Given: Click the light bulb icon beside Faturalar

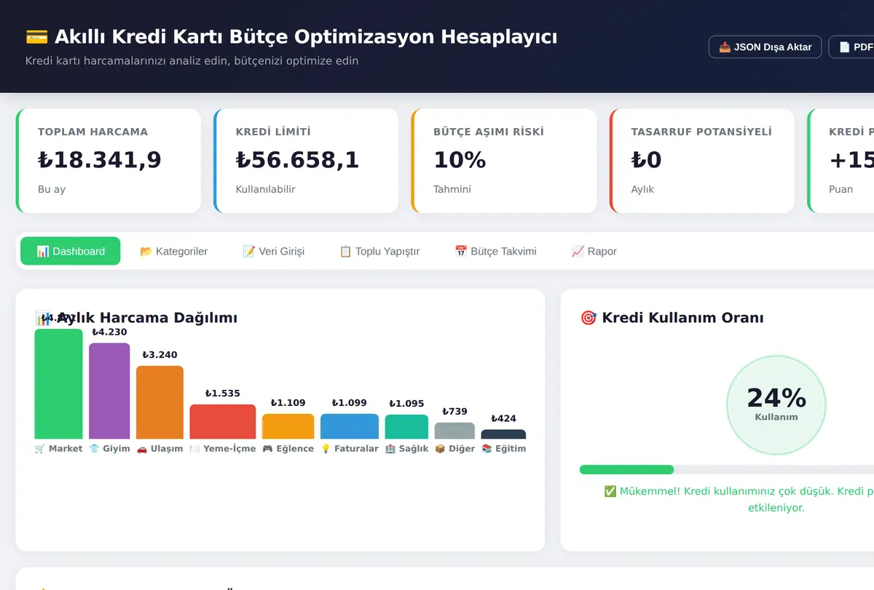Looking at the screenshot, I should tap(326, 449).
